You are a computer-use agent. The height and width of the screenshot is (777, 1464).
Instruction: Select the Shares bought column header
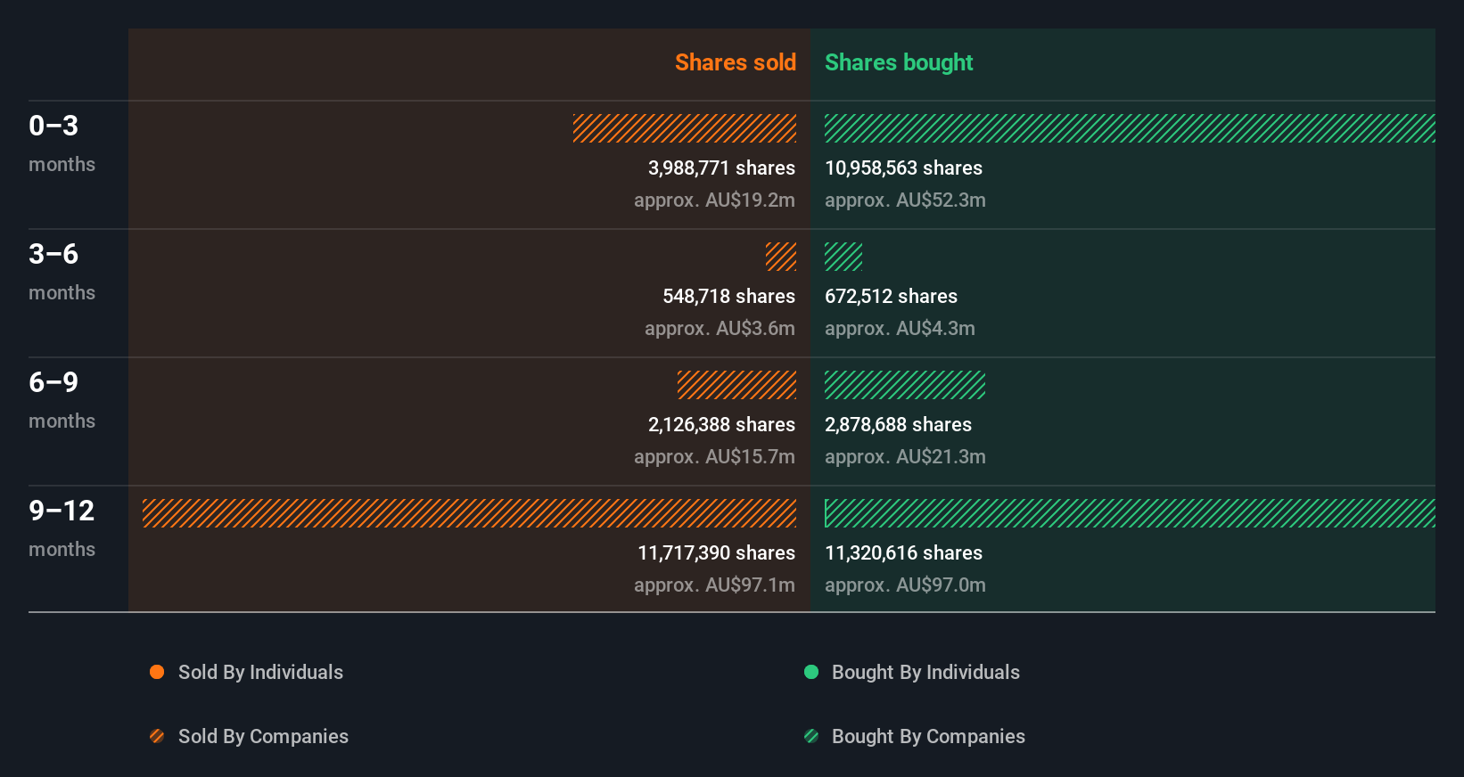899,62
